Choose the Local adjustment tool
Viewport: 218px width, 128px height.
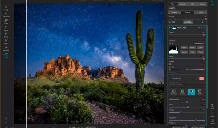6,27
